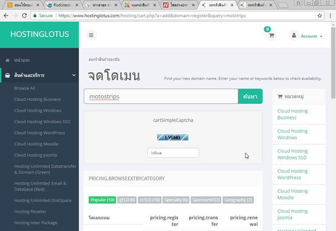Toggle sidebar with hamburger icon
Screen dimensions: 336x231
tap(91, 35)
